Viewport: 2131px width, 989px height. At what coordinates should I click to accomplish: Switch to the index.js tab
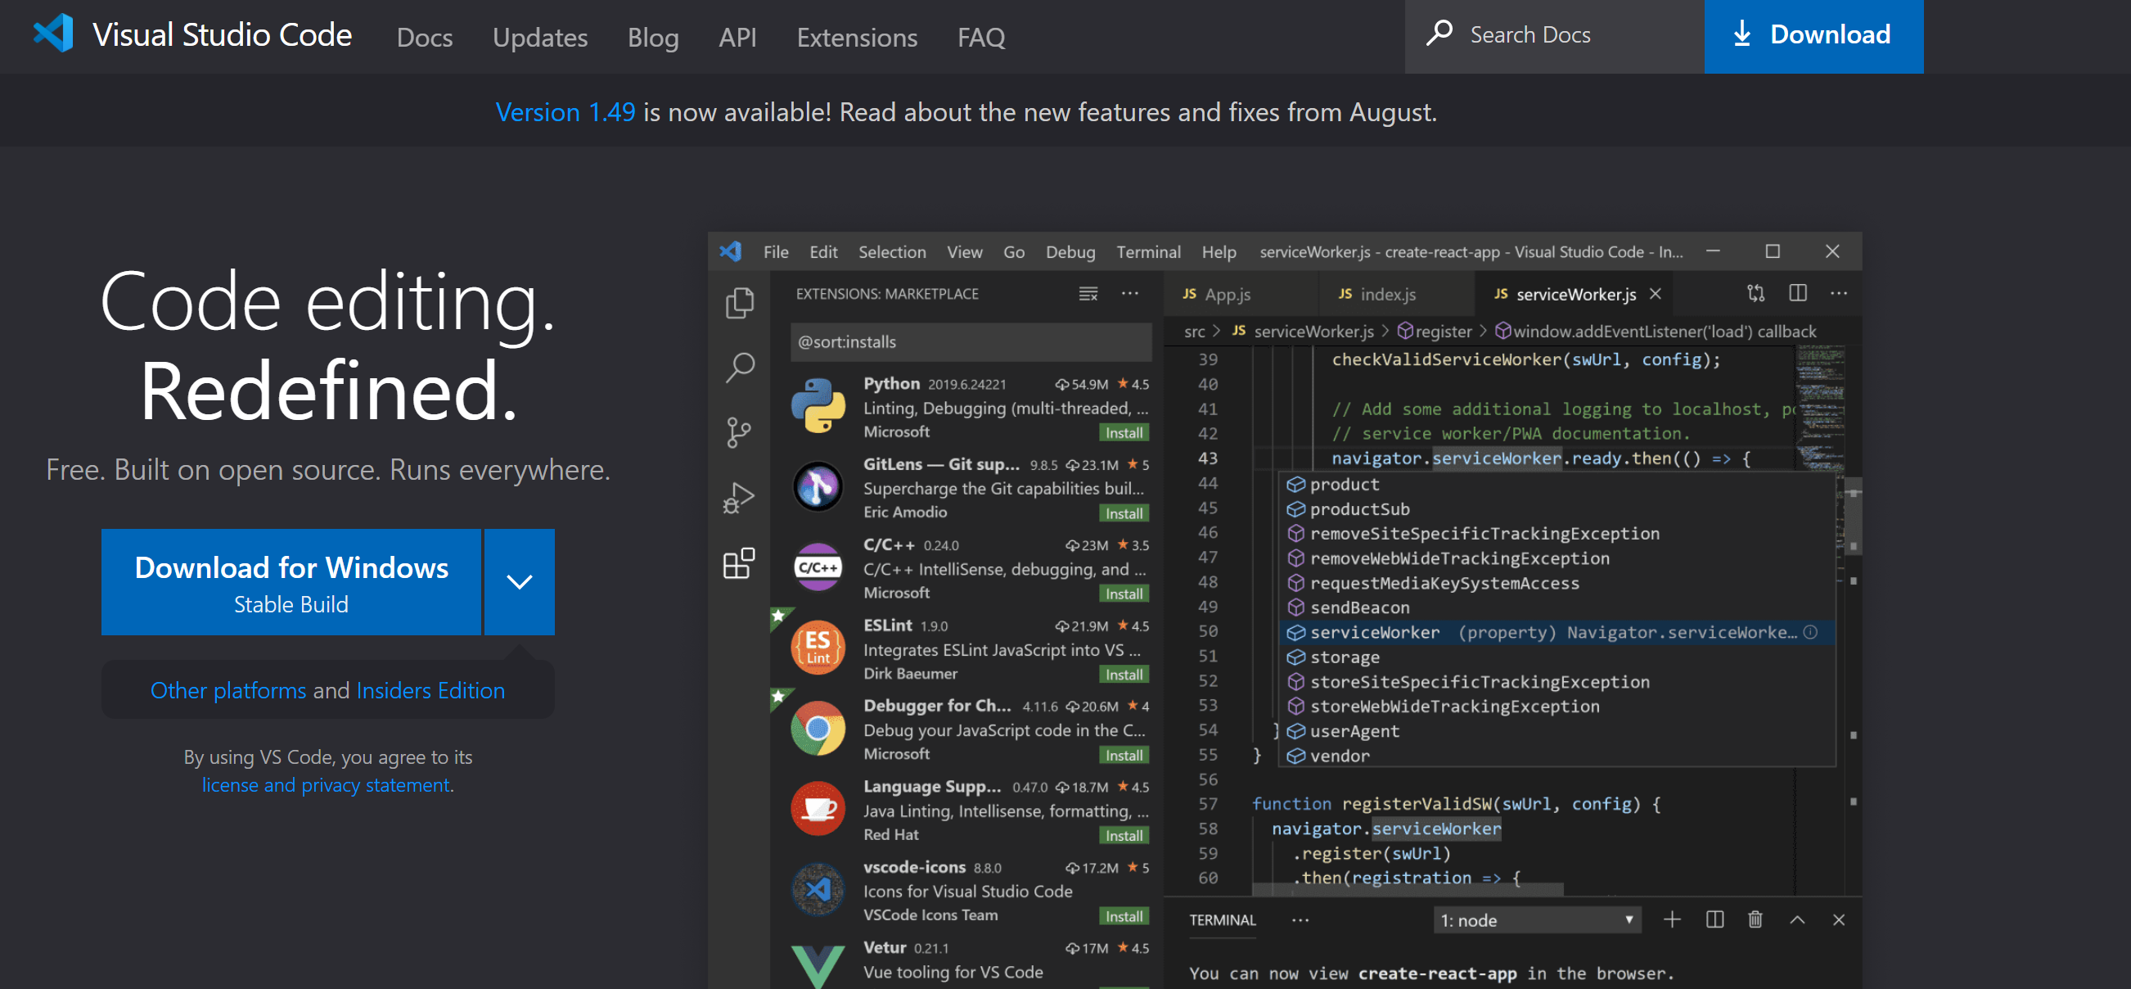point(1388,294)
